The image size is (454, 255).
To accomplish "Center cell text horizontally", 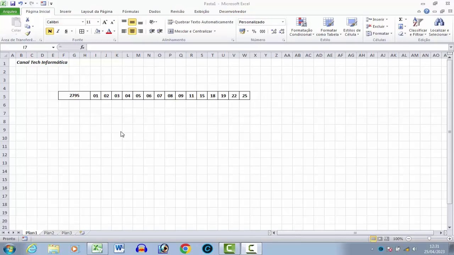I will point(132,31).
